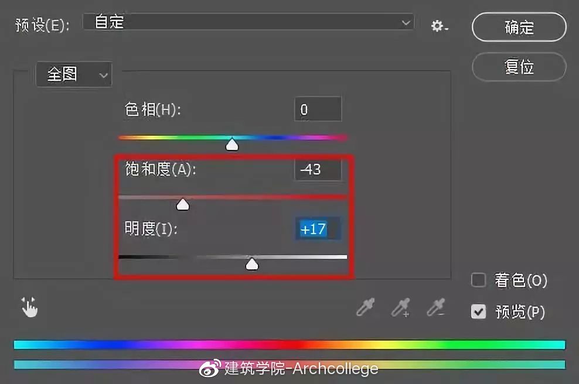This screenshot has width=579, height=384.
Task: Enable the 着色 colorize checkbox
Action: (478, 280)
